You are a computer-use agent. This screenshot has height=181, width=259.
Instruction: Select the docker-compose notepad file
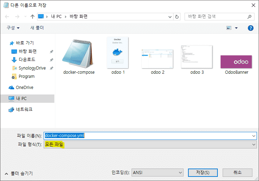tap(78, 54)
